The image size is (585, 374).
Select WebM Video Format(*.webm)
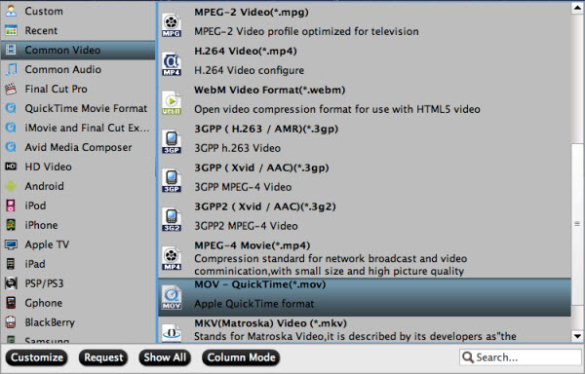[364, 99]
